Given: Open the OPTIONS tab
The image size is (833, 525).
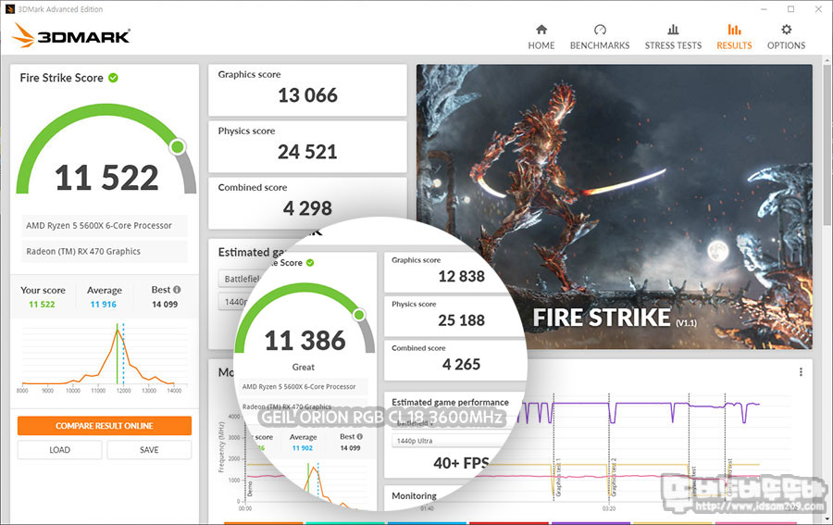Looking at the screenshot, I should click(786, 37).
